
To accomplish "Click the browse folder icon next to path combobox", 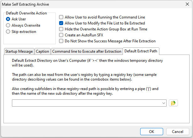I will pos(173,103).
